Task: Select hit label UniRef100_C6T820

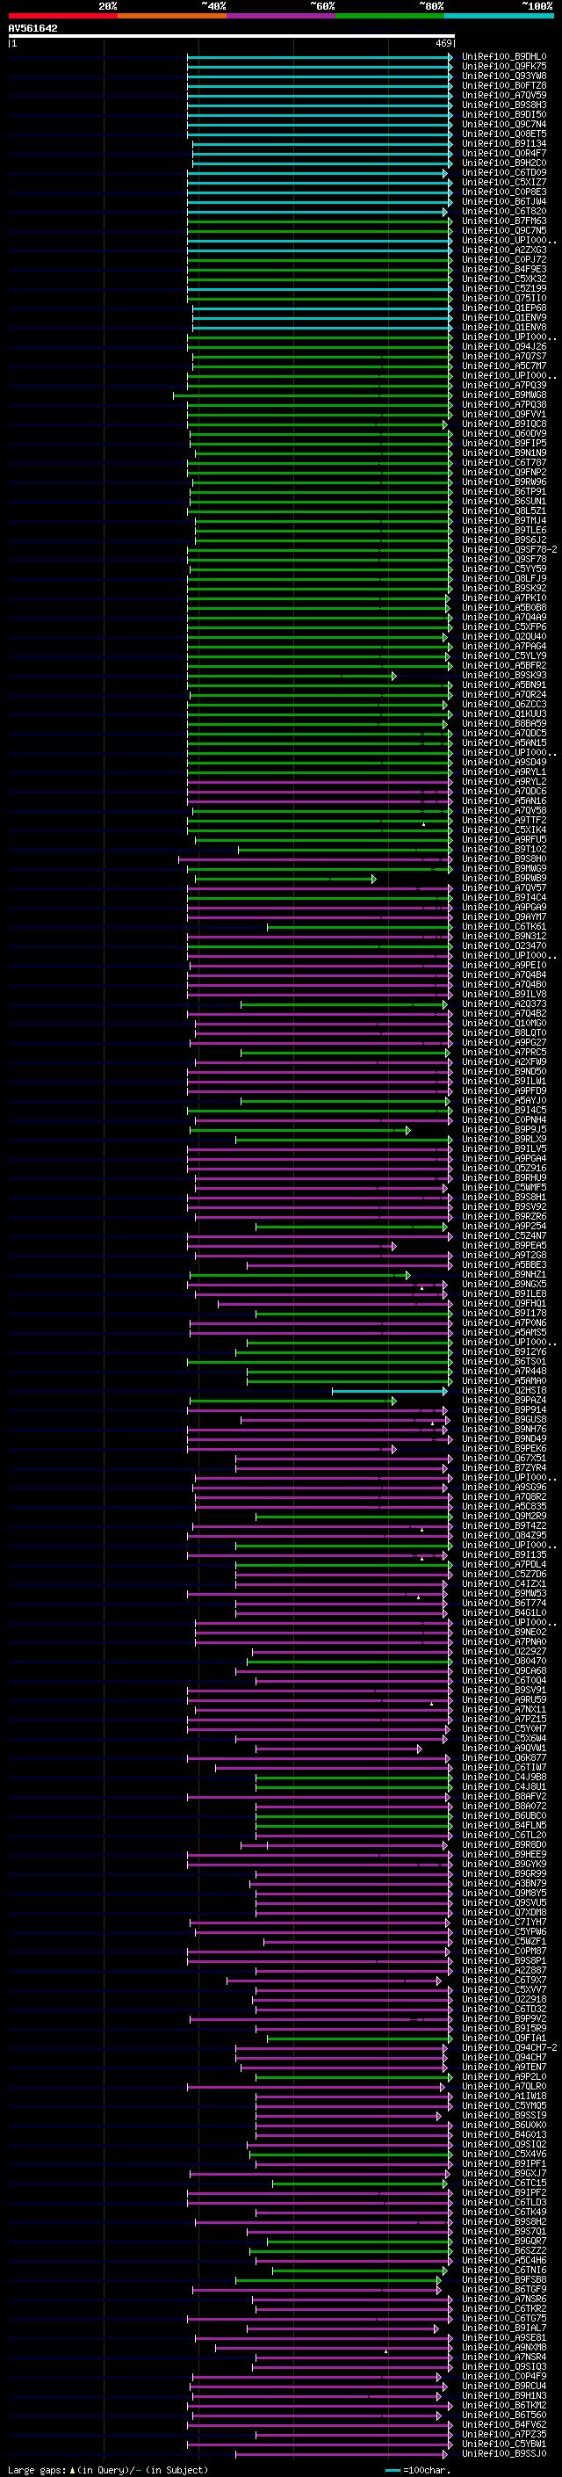Action: (x=503, y=212)
